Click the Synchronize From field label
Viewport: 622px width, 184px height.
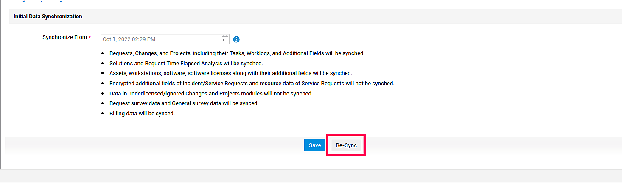64,37
